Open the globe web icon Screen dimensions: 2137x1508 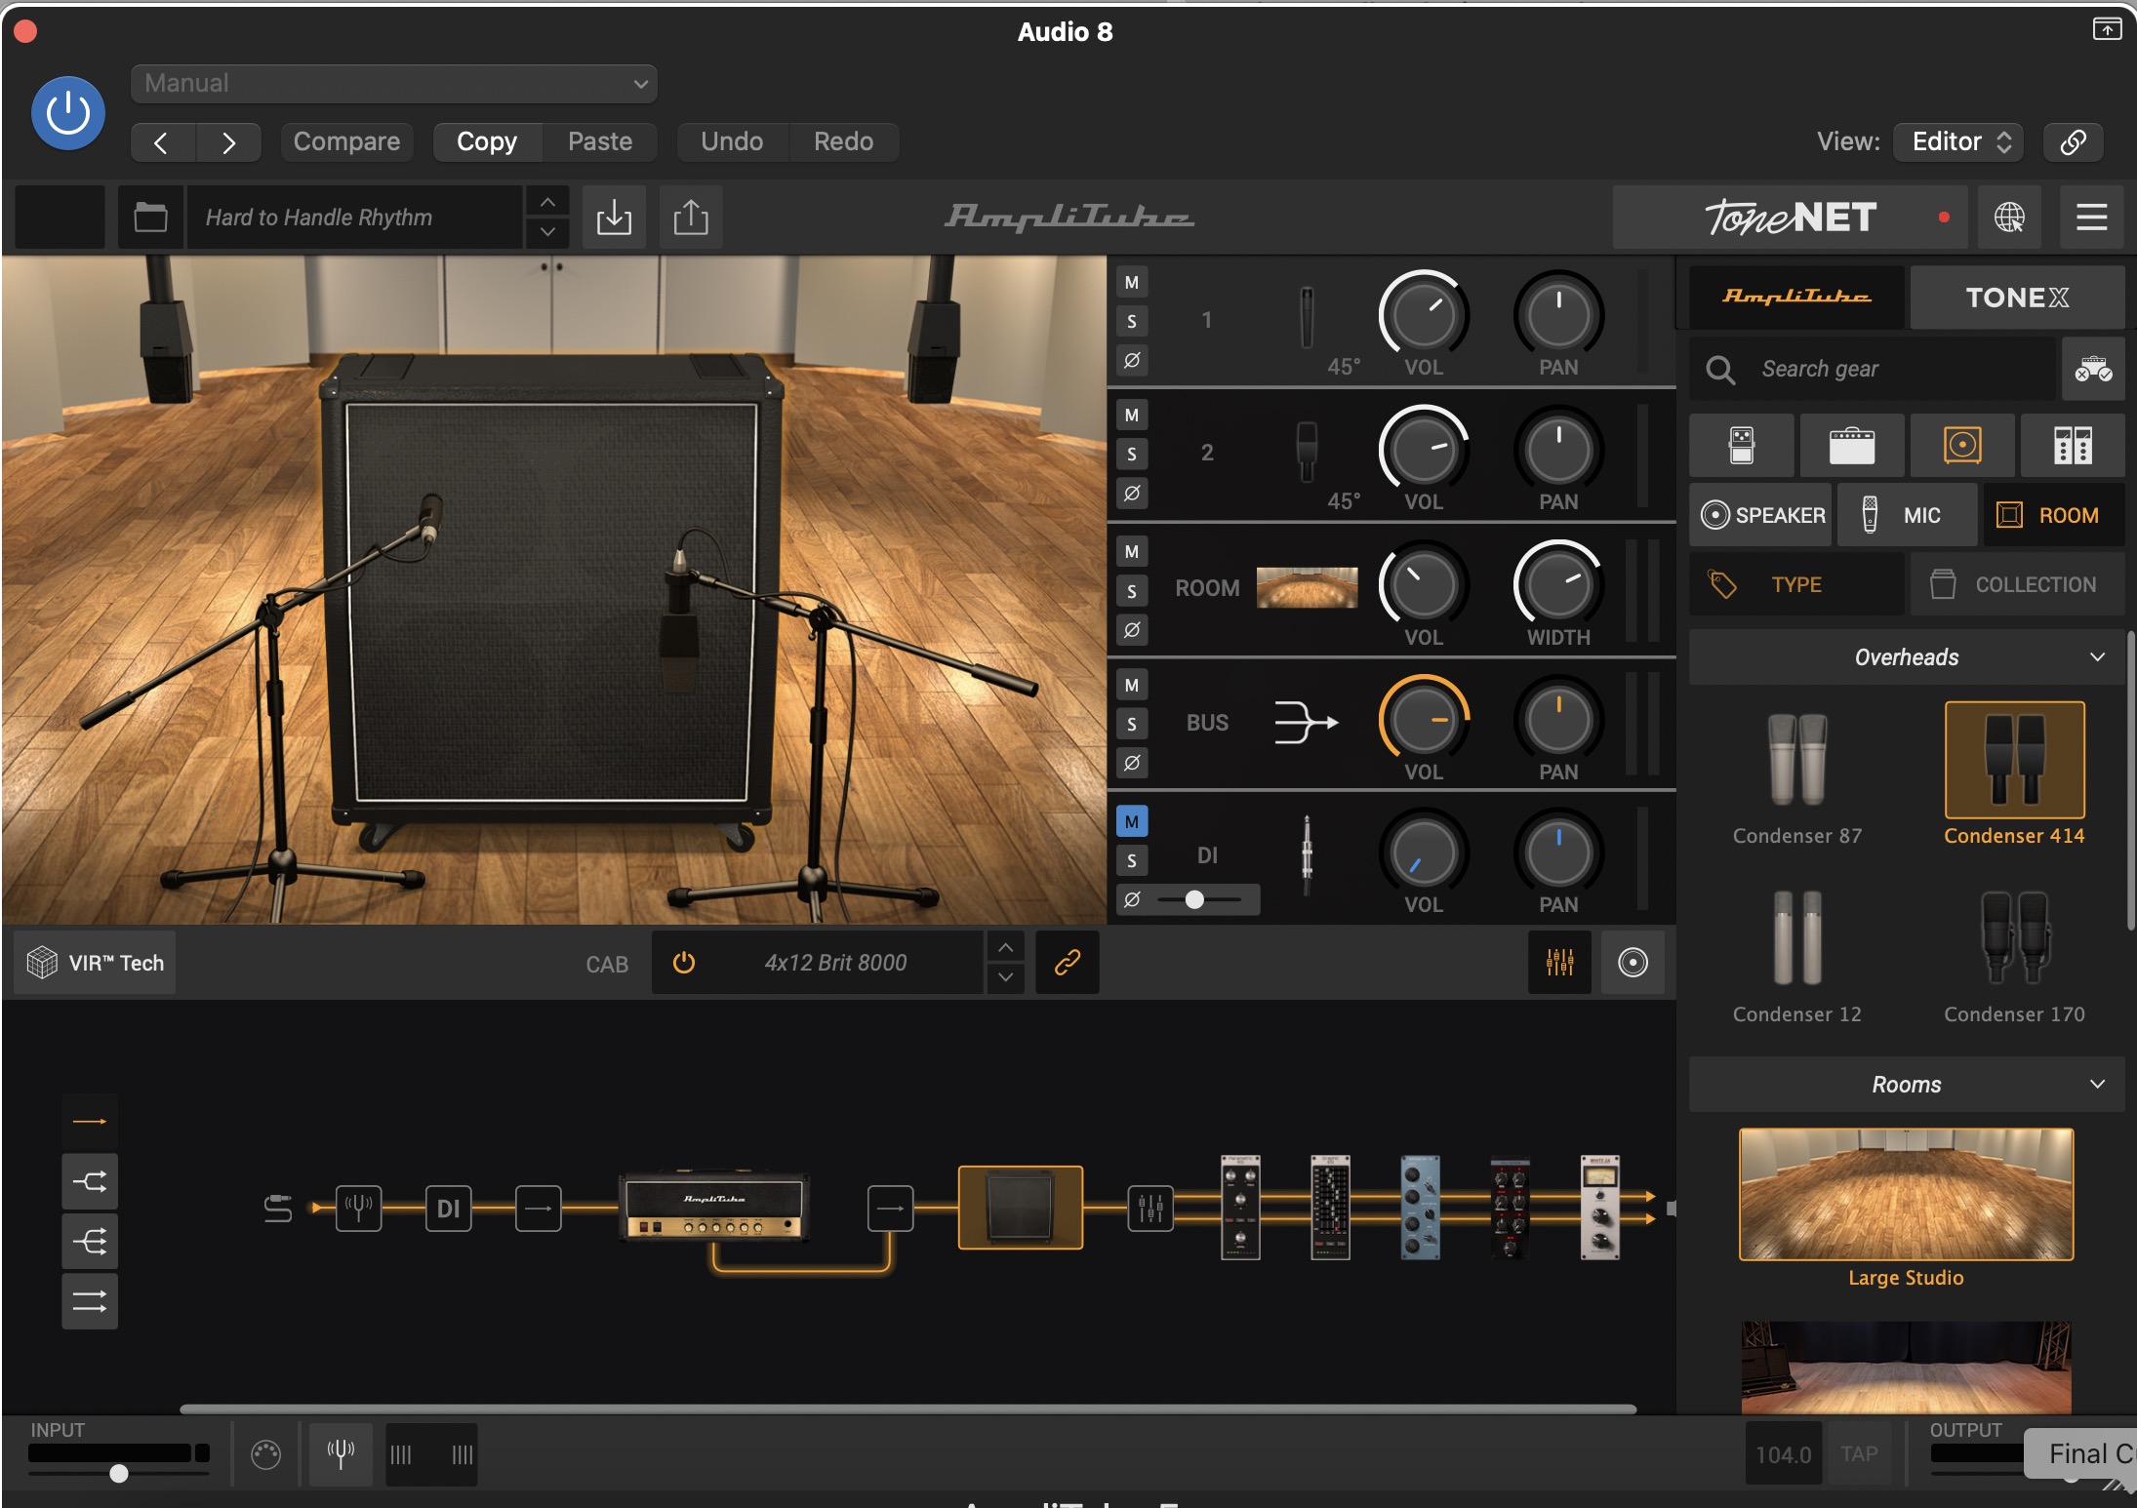pyautogui.click(x=2008, y=217)
